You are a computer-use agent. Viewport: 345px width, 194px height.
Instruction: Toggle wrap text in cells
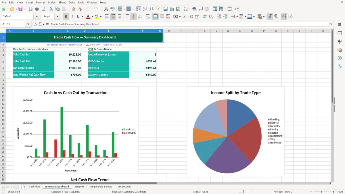148,17
